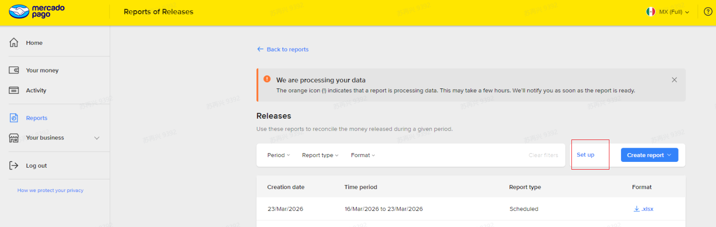Download the .xlsx report file
Image resolution: width=716 pixels, height=227 pixels.
[643, 209]
